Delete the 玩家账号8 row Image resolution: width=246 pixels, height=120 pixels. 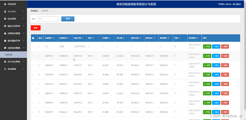click(225, 56)
